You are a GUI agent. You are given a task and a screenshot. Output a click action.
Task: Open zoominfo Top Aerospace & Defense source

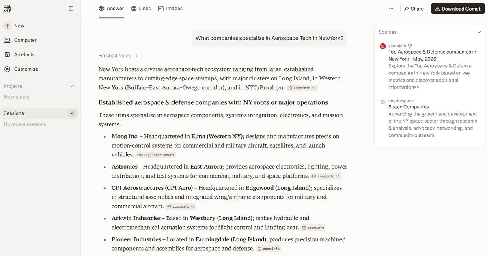pos(429,67)
